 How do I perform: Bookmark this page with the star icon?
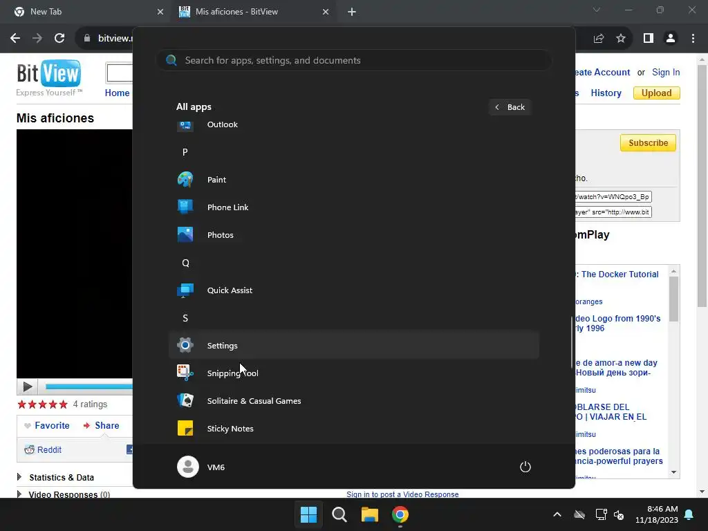[x=621, y=39]
